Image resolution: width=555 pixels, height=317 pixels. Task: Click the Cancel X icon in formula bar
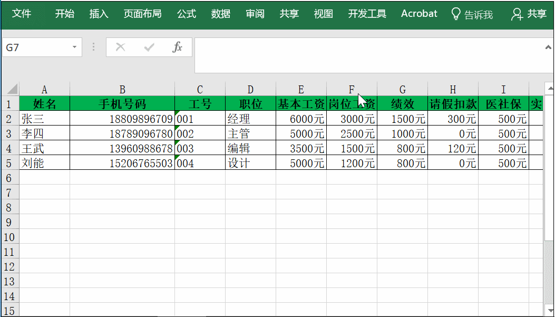[120, 47]
